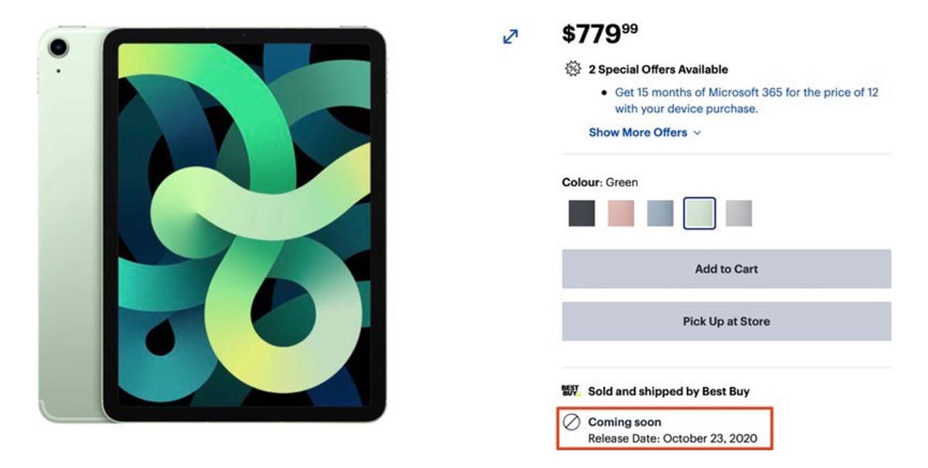The width and height of the screenshot is (928, 468).
Task: Click the Release Date October 23, 2020 text
Action: (x=673, y=439)
